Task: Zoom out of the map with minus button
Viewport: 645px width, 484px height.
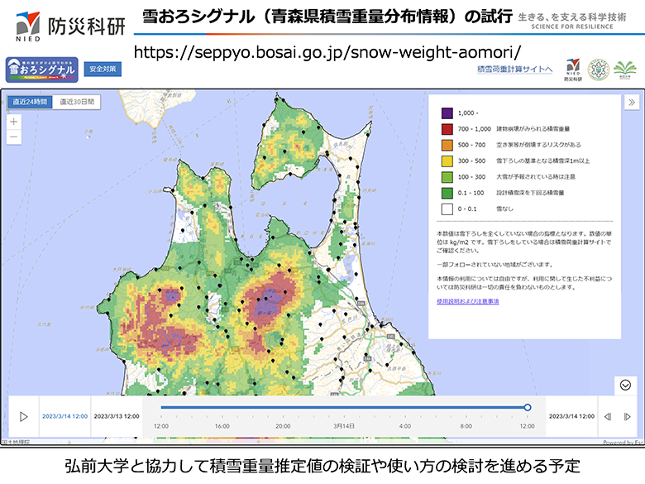Action: pos(13,137)
